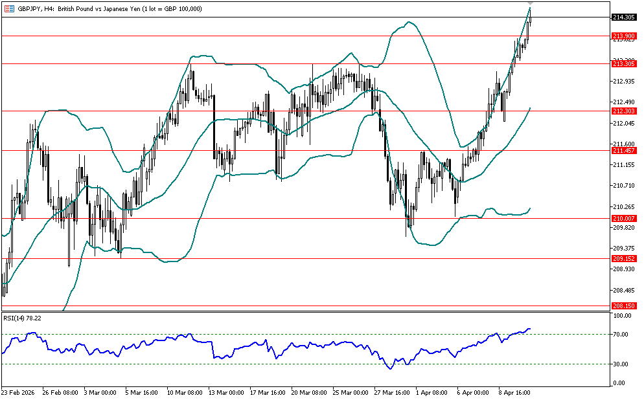Click the gray chart shift triangle marker
Screen dimensions: 644x400
pos(530,4)
